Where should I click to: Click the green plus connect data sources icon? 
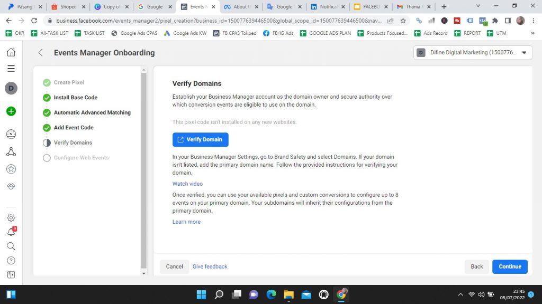(11, 111)
